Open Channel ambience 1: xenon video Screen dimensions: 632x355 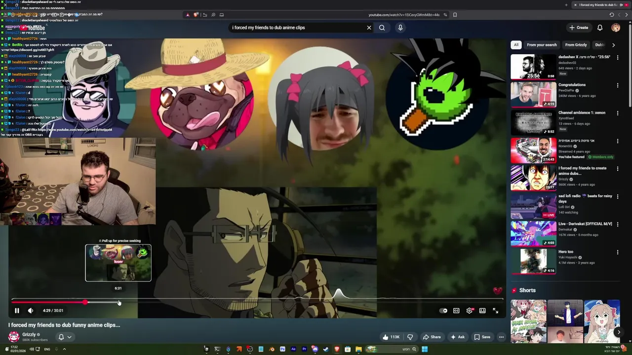tap(533, 122)
